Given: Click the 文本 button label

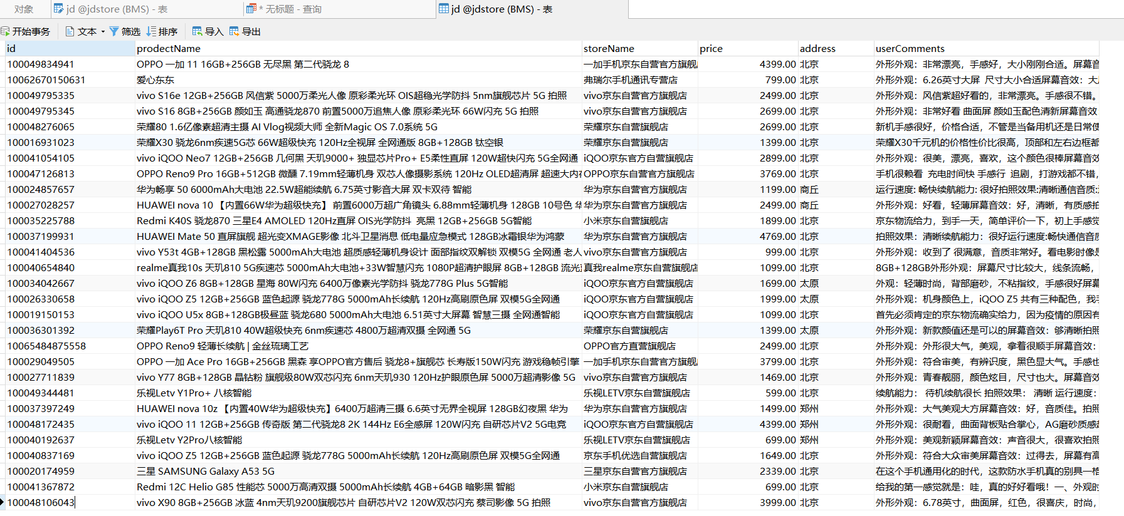Looking at the screenshot, I should [x=87, y=32].
